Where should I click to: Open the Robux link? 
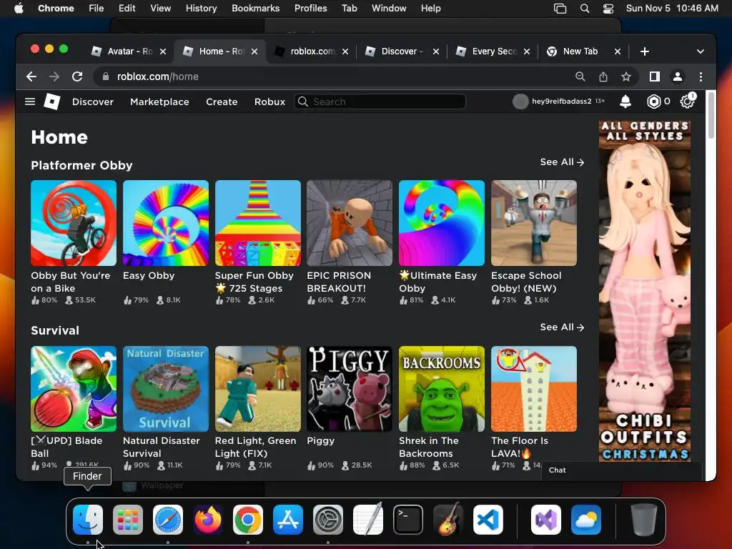[269, 102]
